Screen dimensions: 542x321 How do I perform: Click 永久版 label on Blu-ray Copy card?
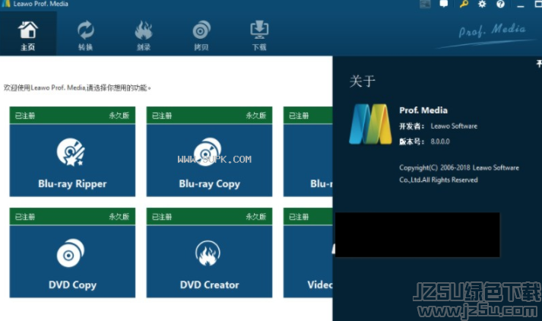(255, 116)
